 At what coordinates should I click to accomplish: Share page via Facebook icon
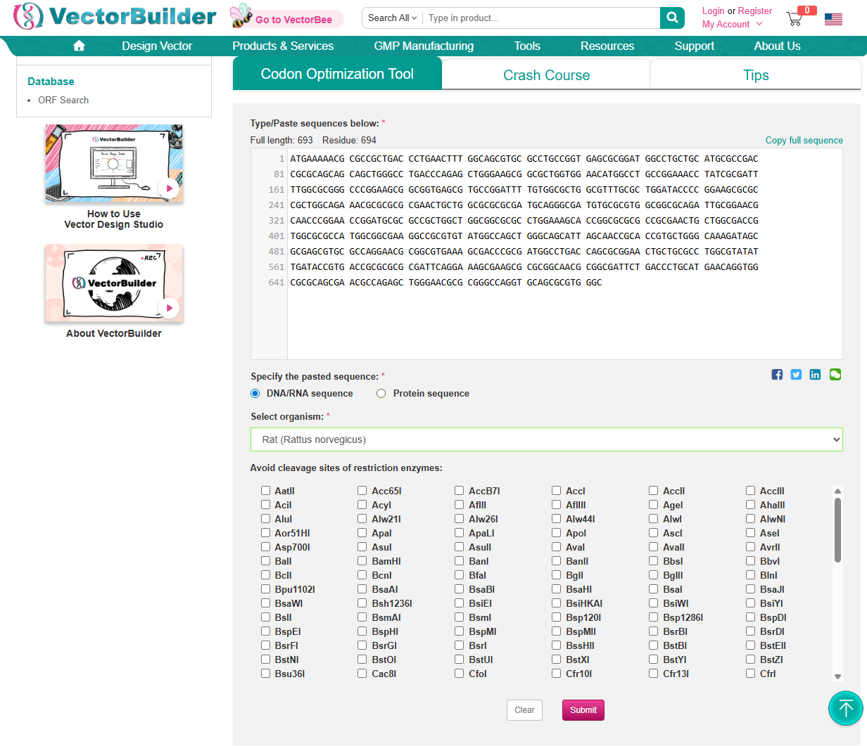tap(777, 375)
